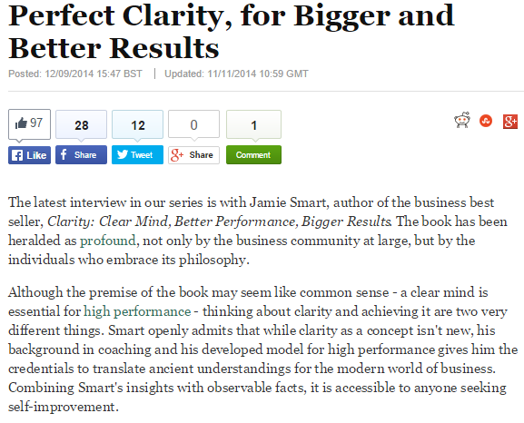Click the Twitter Tweet button
Viewport: 524px width, 423px height.
tap(137, 154)
